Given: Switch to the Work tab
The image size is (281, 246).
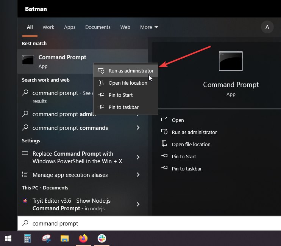Looking at the screenshot, I should [x=48, y=27].
